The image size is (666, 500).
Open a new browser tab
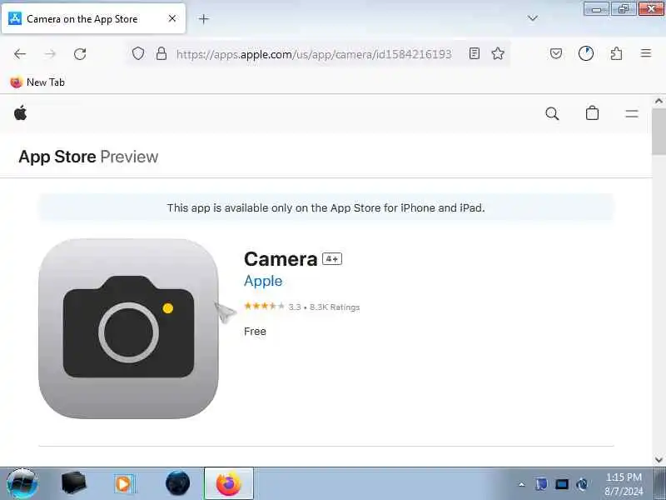click(204, 18)
